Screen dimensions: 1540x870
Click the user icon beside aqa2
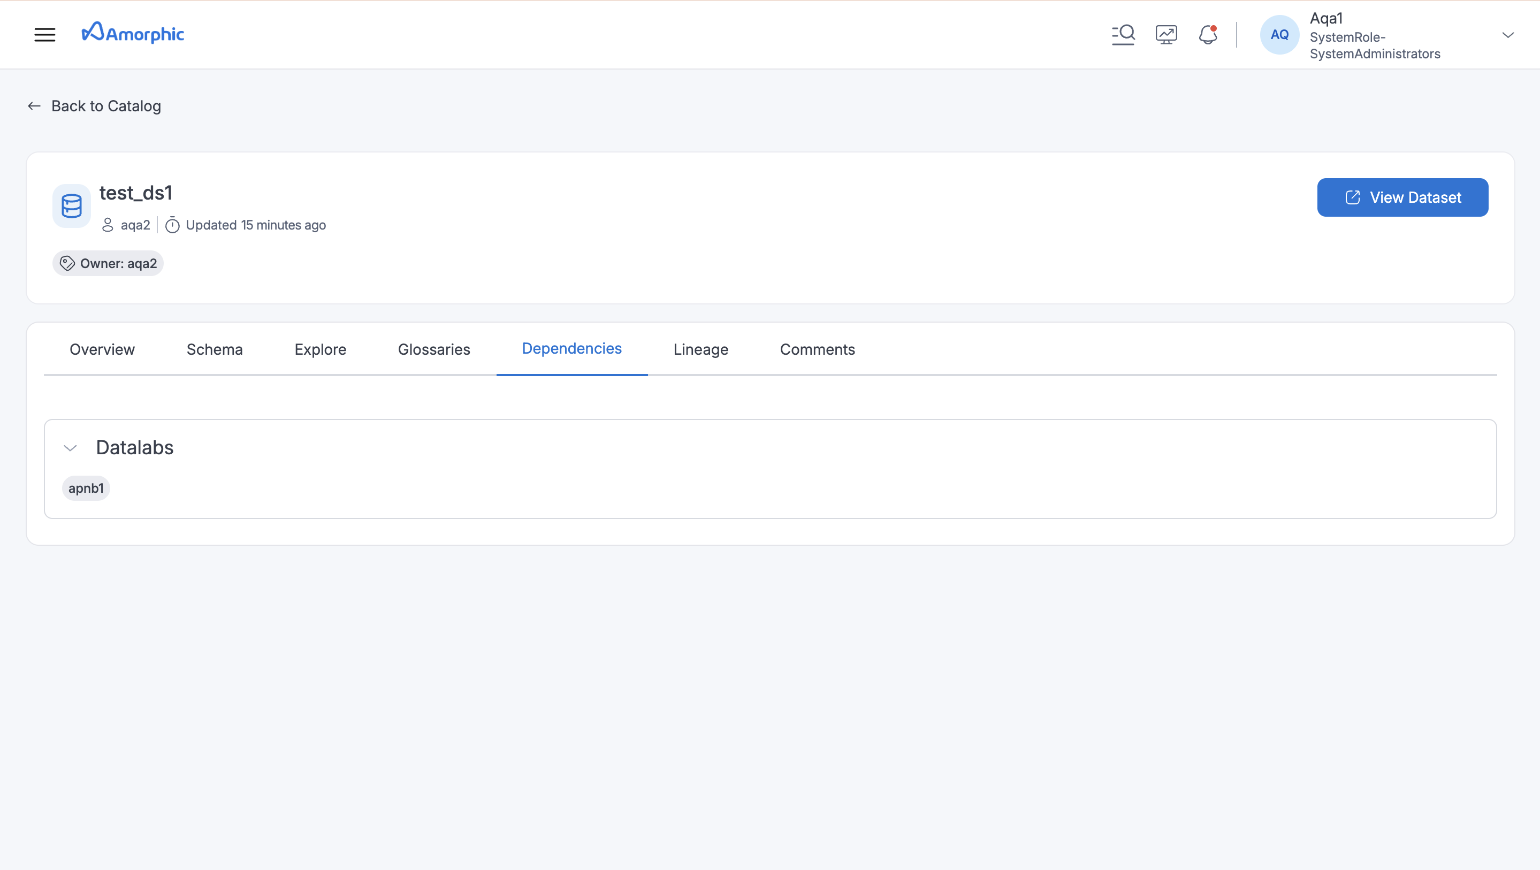[x=108, y=225]
